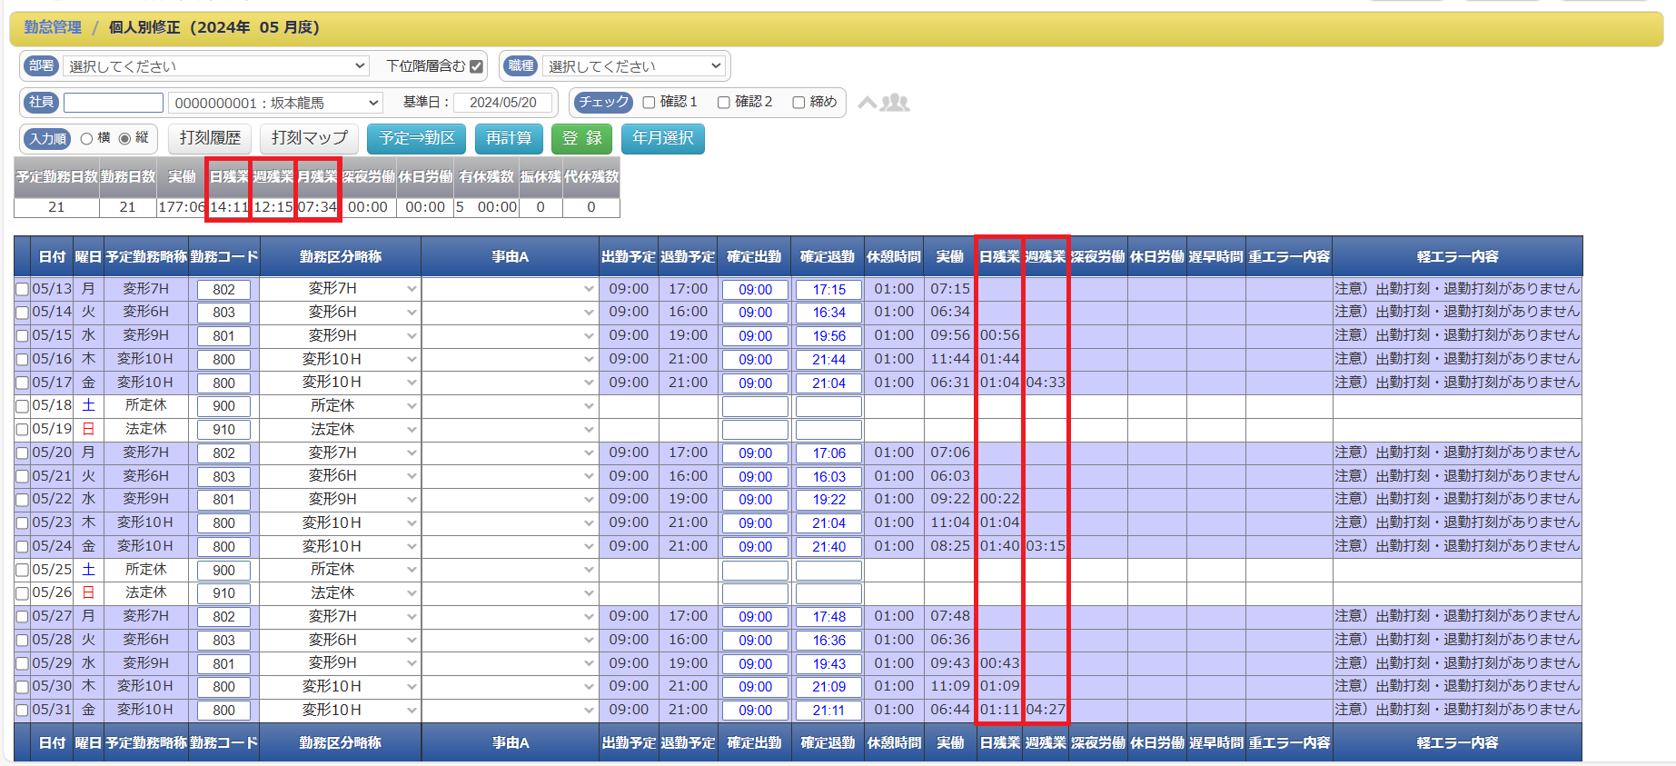Enable the 確認1 checkbox

pyautogui.click(x=649, y=103)
